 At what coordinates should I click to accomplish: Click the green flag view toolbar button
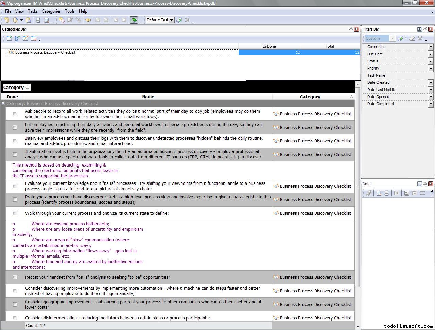point(134,20)
